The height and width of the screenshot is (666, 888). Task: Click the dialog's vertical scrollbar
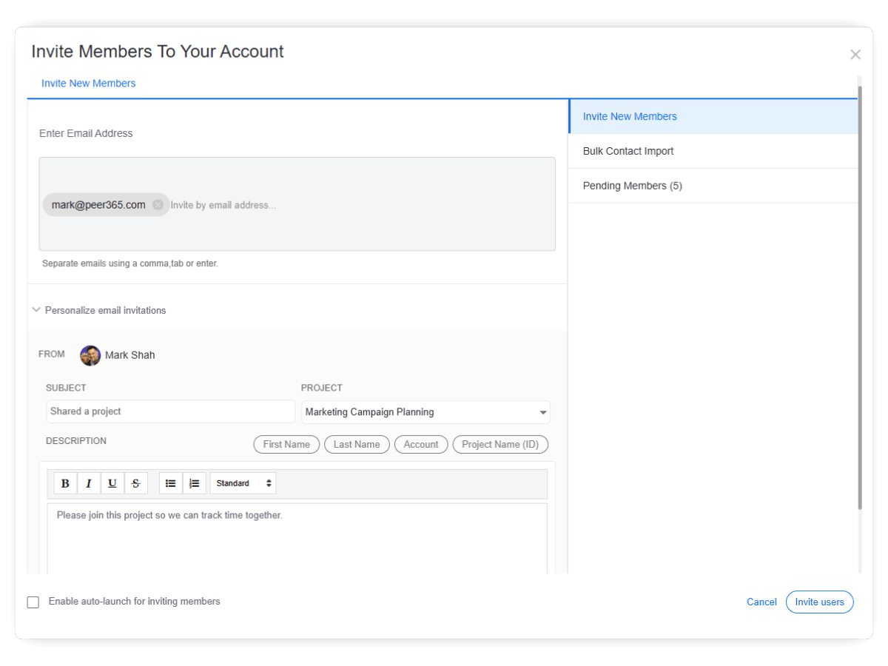coord(859,296)
